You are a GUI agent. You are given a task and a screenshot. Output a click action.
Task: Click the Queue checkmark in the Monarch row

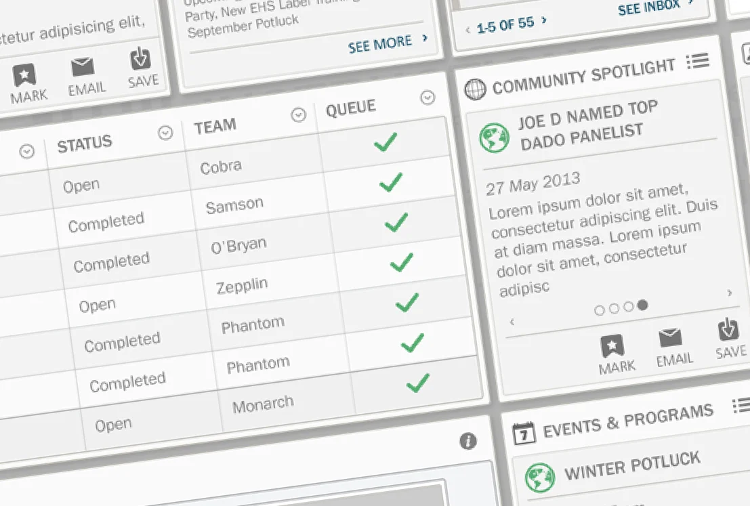click(x=417, y=383)
